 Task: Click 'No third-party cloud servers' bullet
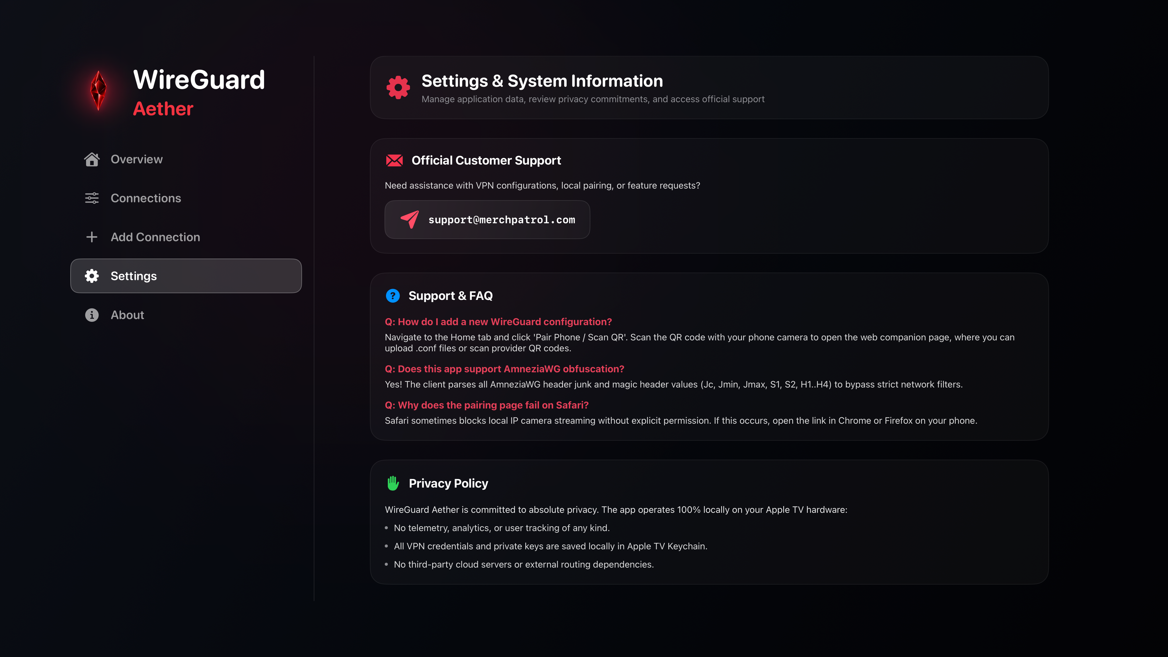tap(524, 564)
